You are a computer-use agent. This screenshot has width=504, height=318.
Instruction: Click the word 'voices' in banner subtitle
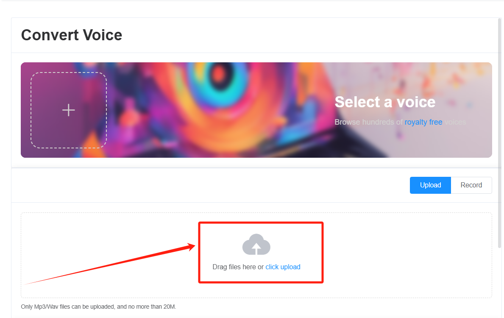[x=455, y=122]
